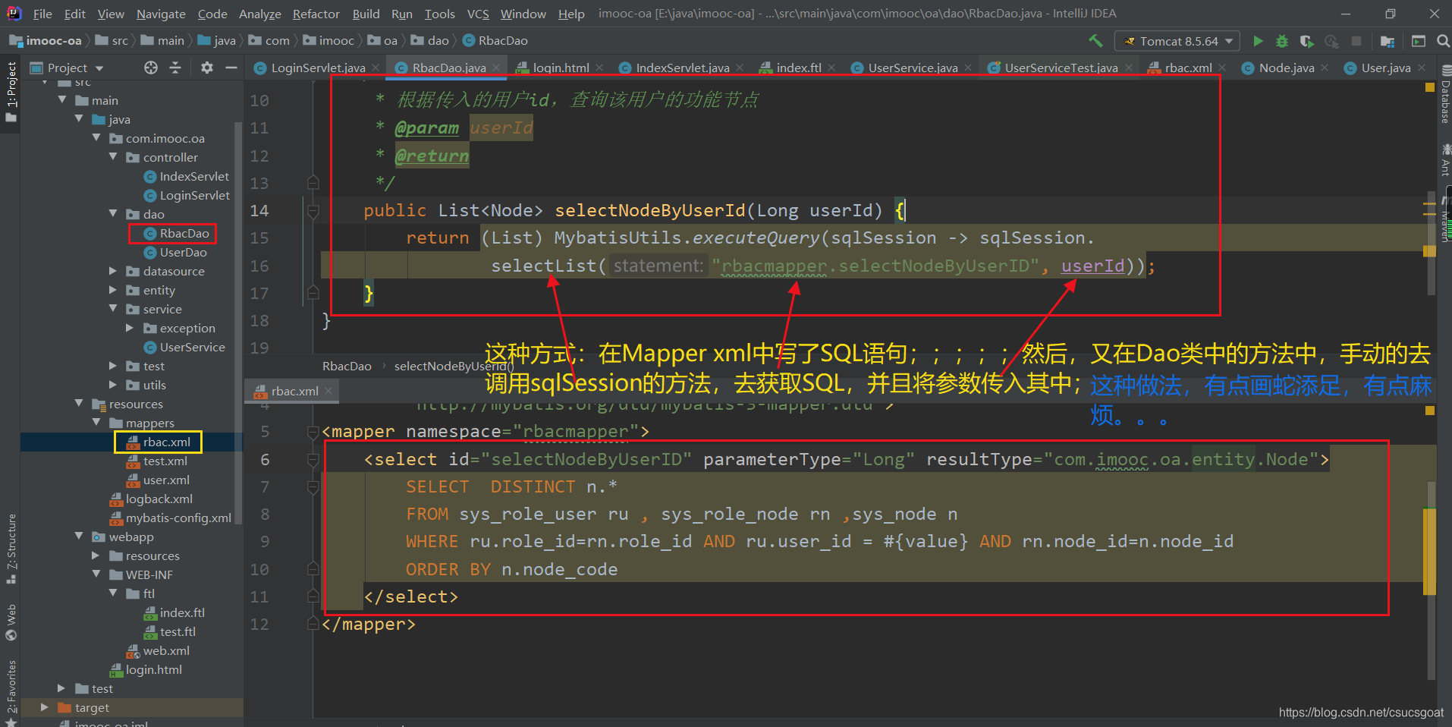
Task: Click the Build Project hammer icon
Action: tap(1095, 41)
